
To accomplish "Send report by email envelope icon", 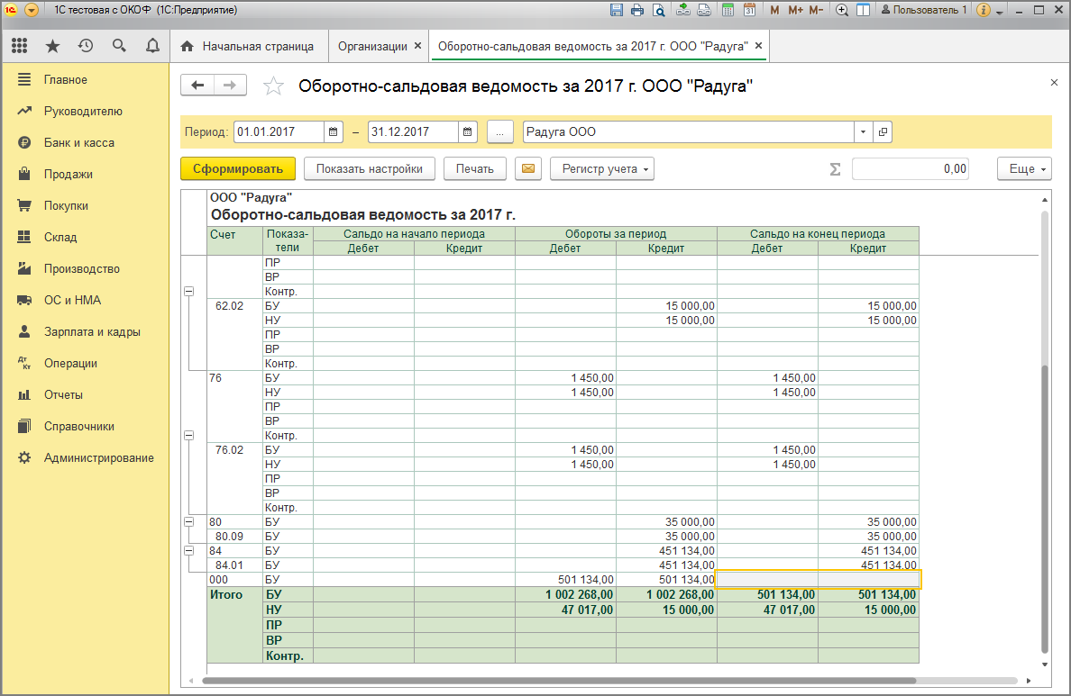I will 528,168.
